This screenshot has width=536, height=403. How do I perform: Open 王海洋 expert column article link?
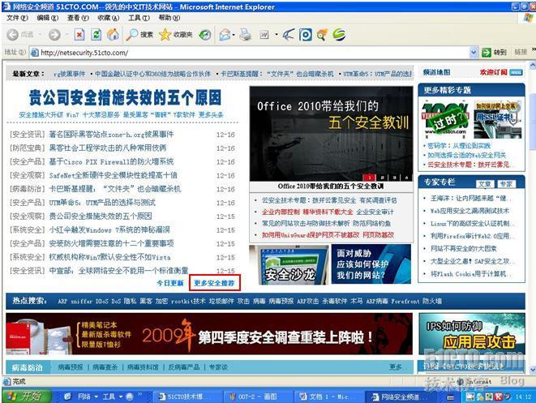pyautogui.click(x=469, y=198)
